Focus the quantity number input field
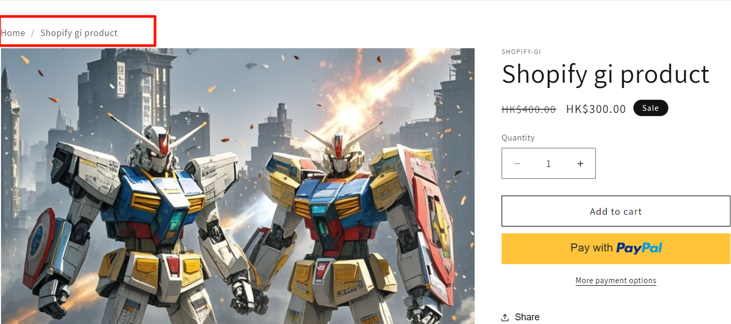731x324 pixels. (x=548, y=164)
